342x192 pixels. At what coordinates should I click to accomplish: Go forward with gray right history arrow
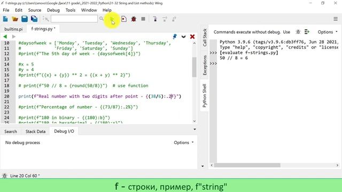tap(14, 37)
